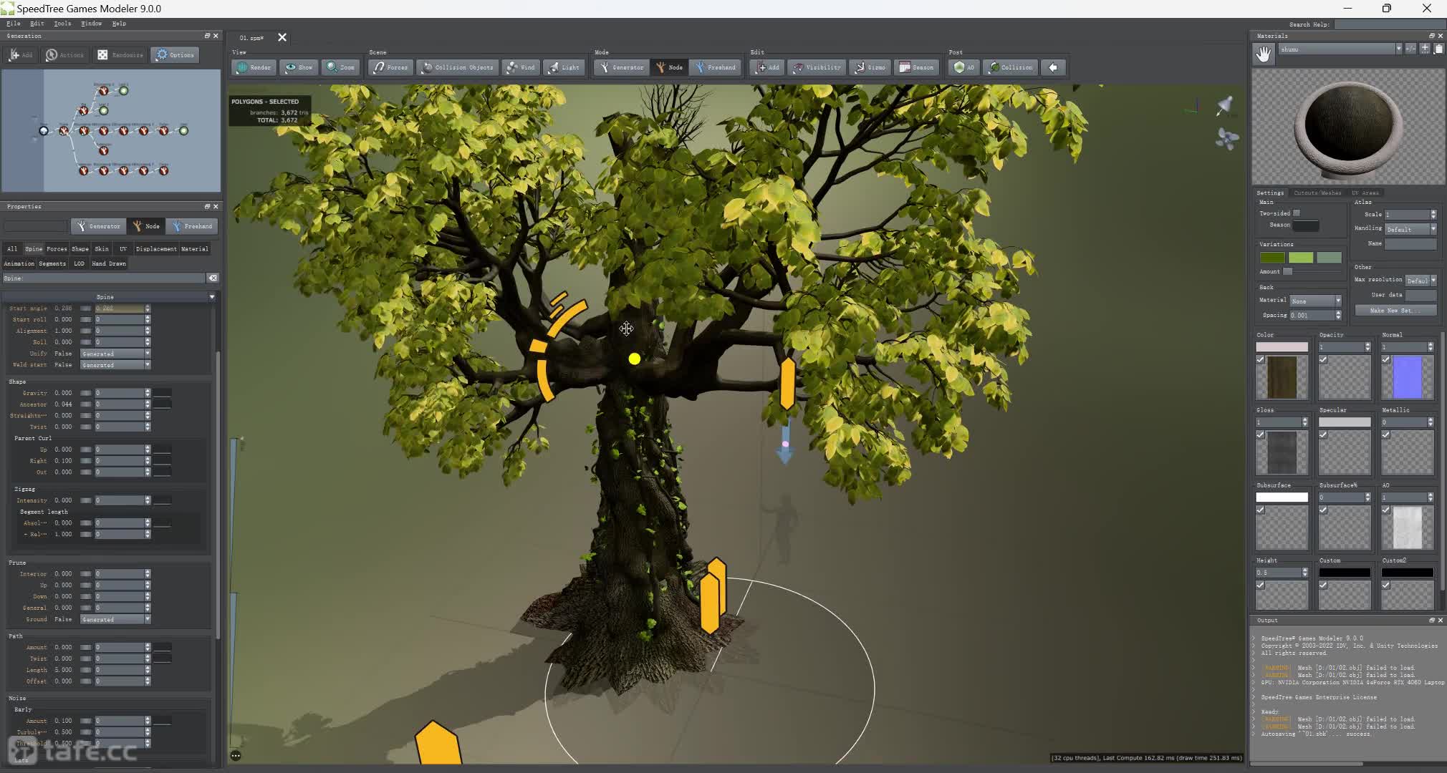Toggle the Metallic map checkbox
Screen dimensions: 1447x773
pos(1386,434)
